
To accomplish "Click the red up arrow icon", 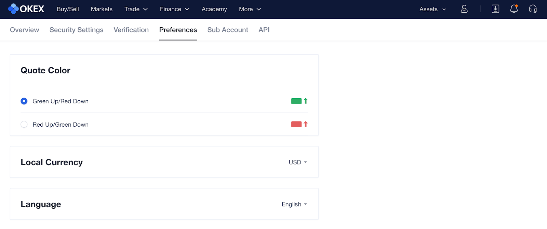I will coord(306,124).
